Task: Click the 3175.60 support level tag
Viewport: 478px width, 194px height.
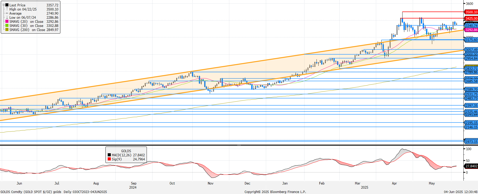Action: pos(471,40)
